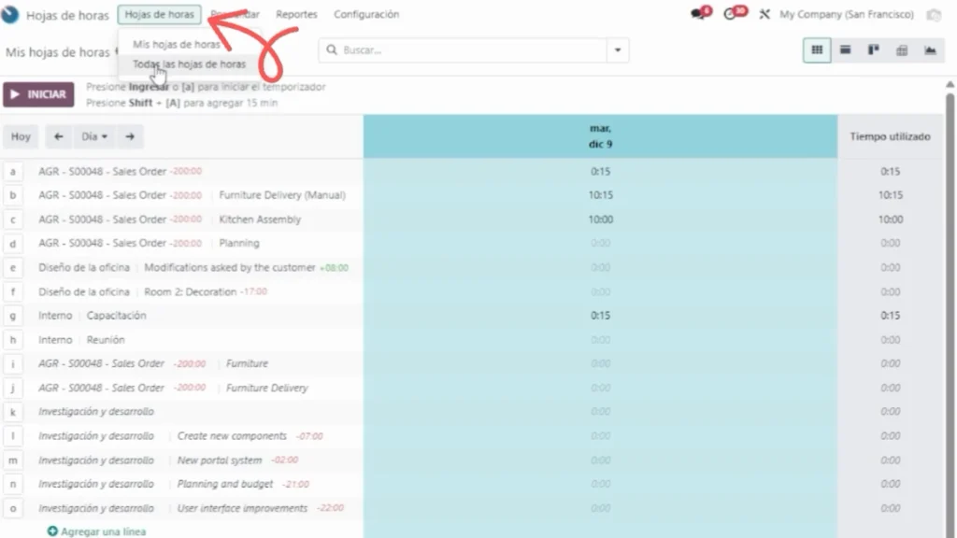Go to previous day arrow

pos(59,136)
